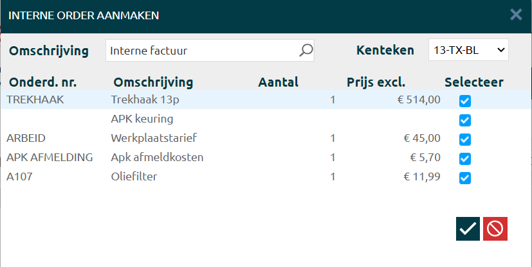532x267 pixels.
Task: Click the Aantal column header
Action: coord(278,82)
